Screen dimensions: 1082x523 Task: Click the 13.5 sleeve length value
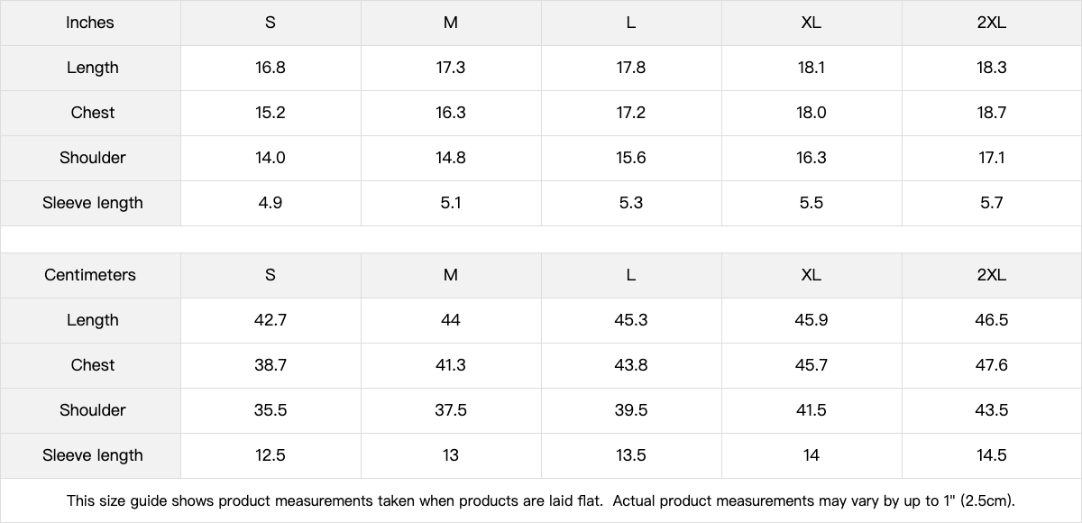click(630, 455)
